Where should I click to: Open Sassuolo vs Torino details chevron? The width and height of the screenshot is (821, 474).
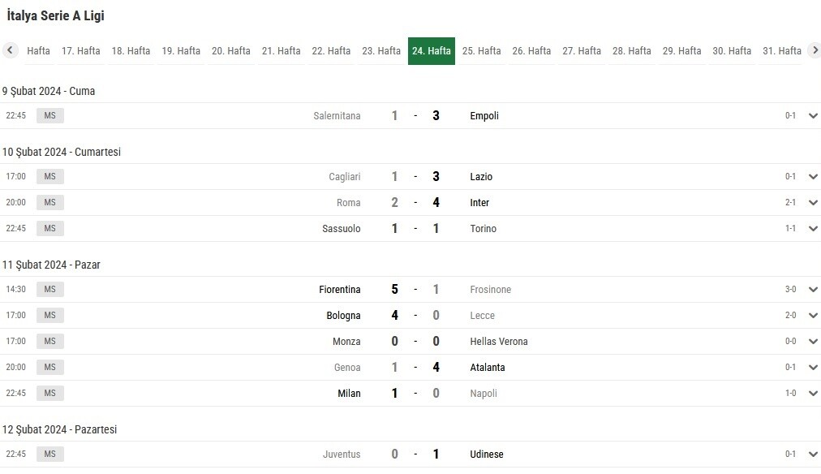coord(813,228)
